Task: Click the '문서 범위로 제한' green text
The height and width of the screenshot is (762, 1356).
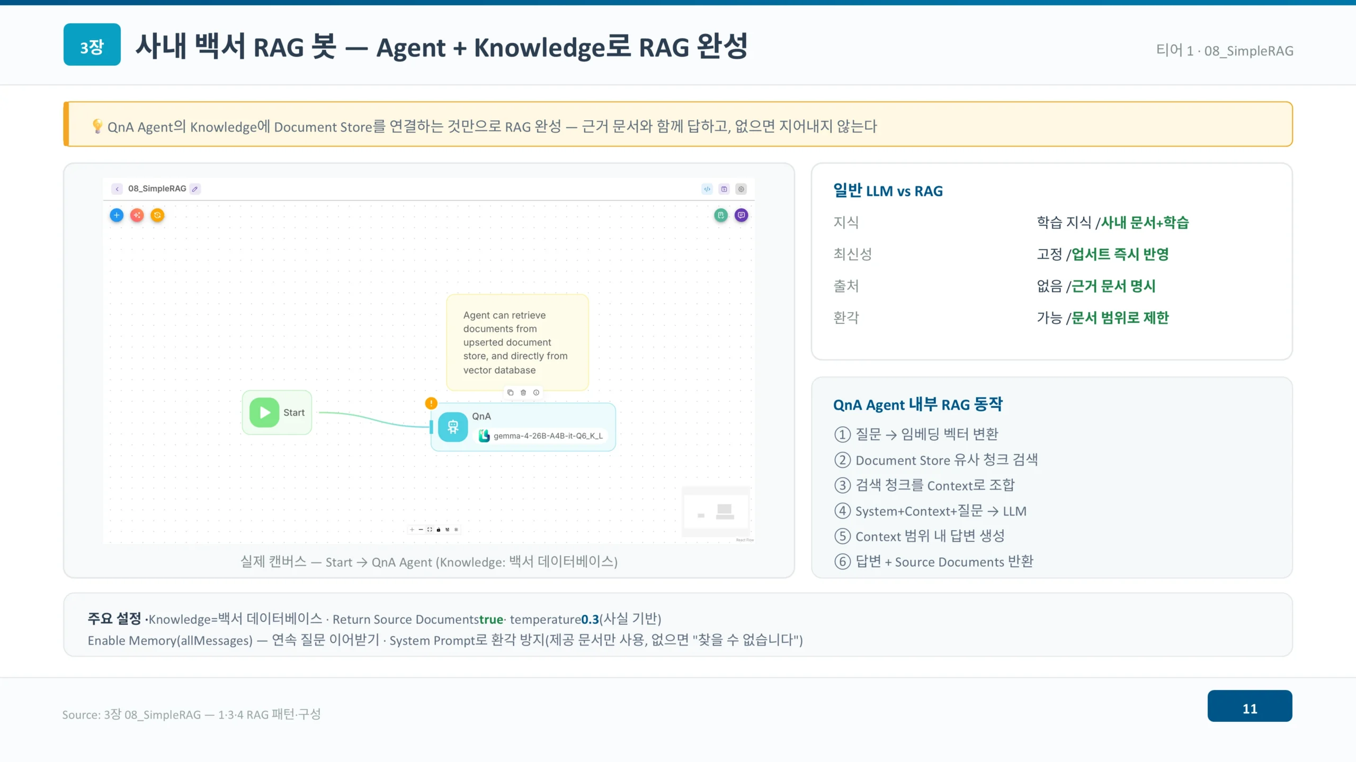Action: [1120, 318]
